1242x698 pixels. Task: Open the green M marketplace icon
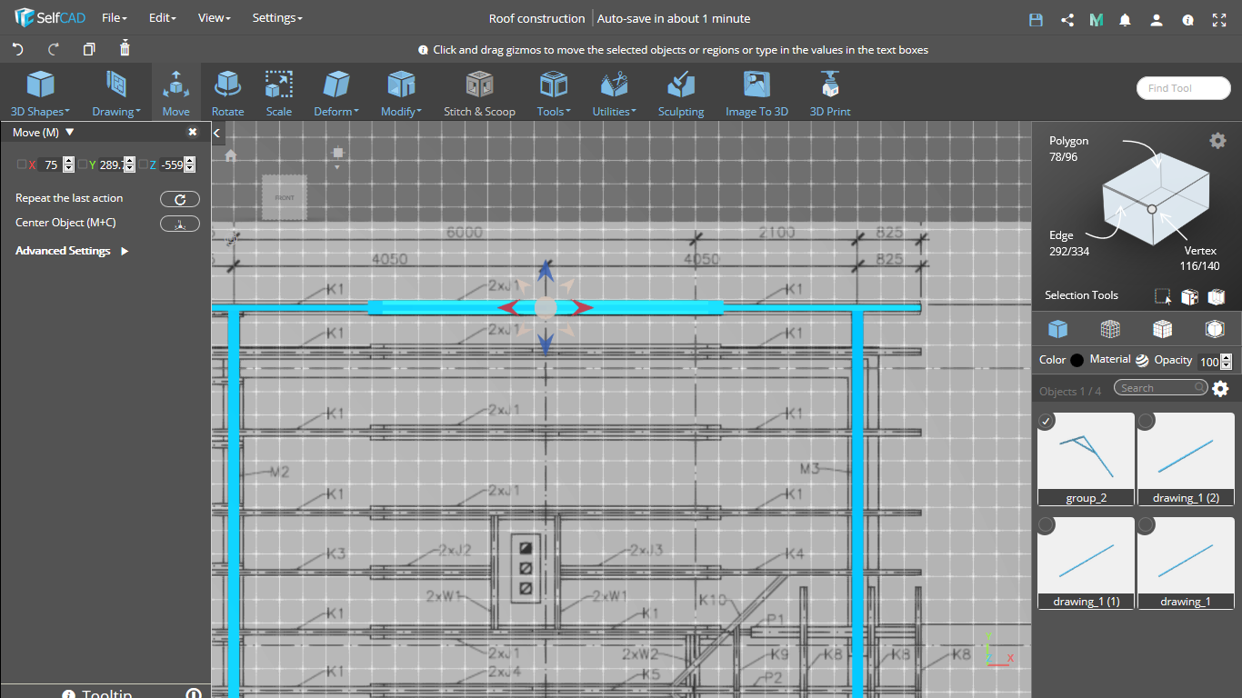[1096, 19]
